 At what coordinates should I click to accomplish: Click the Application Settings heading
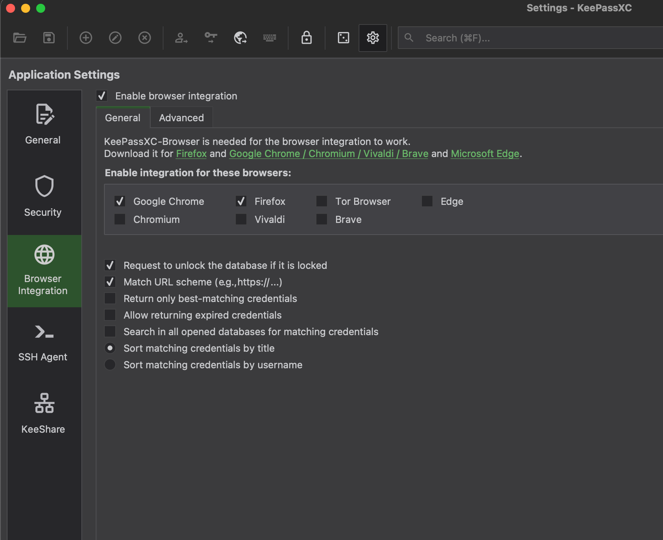pyautogui.click(x=64, y=75)
